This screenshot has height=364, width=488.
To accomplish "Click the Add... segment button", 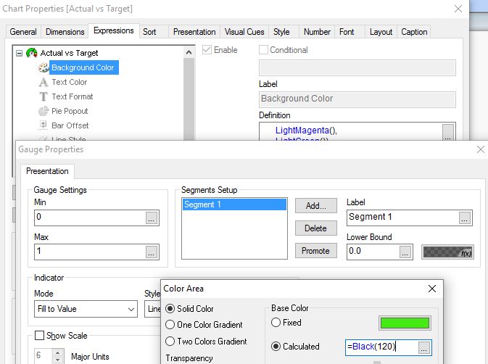I will (x=316, y=206).
